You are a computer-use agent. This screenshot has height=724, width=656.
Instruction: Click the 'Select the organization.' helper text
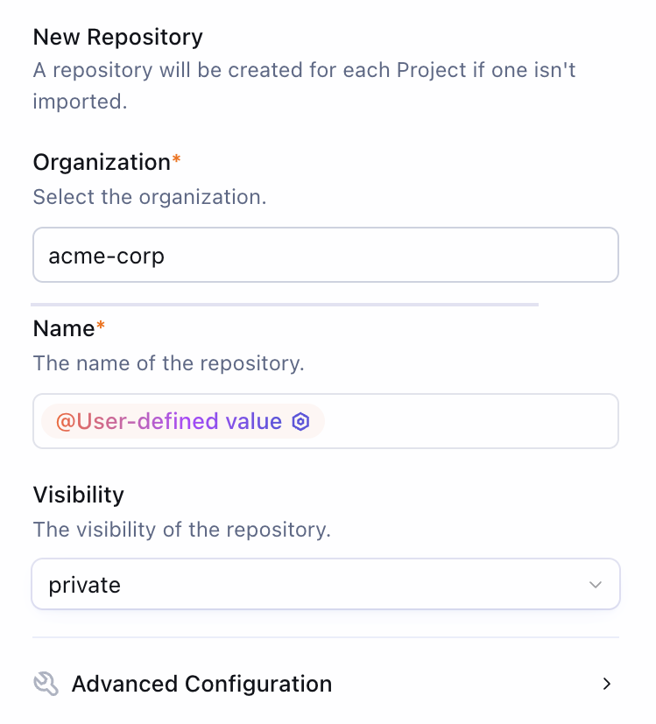150,197
